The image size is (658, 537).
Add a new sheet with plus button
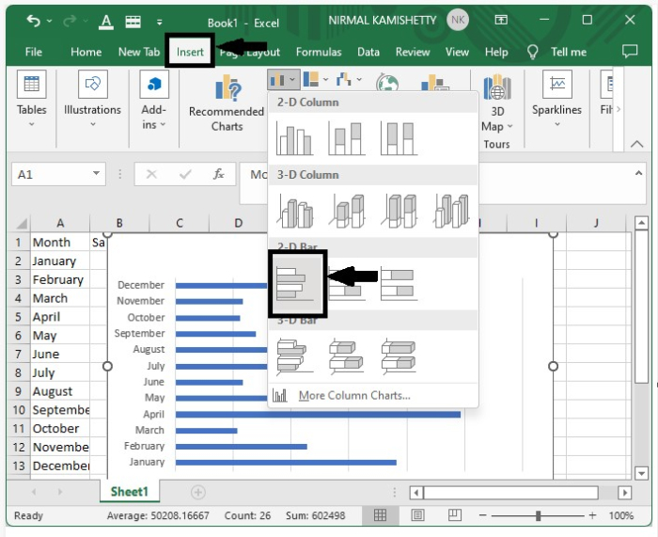pyautogui.click(x=198, y=492)
